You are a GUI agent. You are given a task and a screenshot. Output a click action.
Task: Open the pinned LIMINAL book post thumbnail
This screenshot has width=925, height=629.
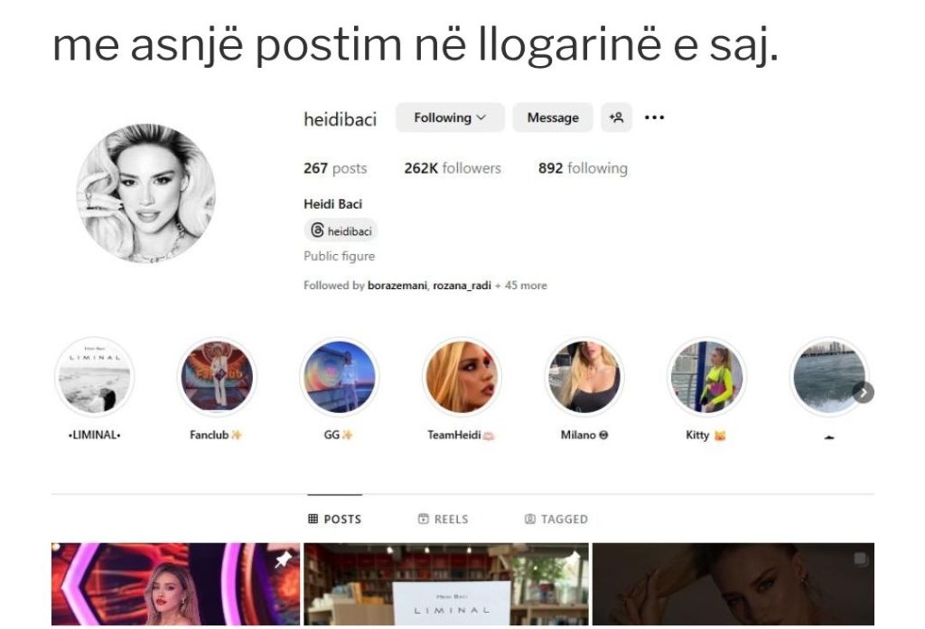coord(446,584)
